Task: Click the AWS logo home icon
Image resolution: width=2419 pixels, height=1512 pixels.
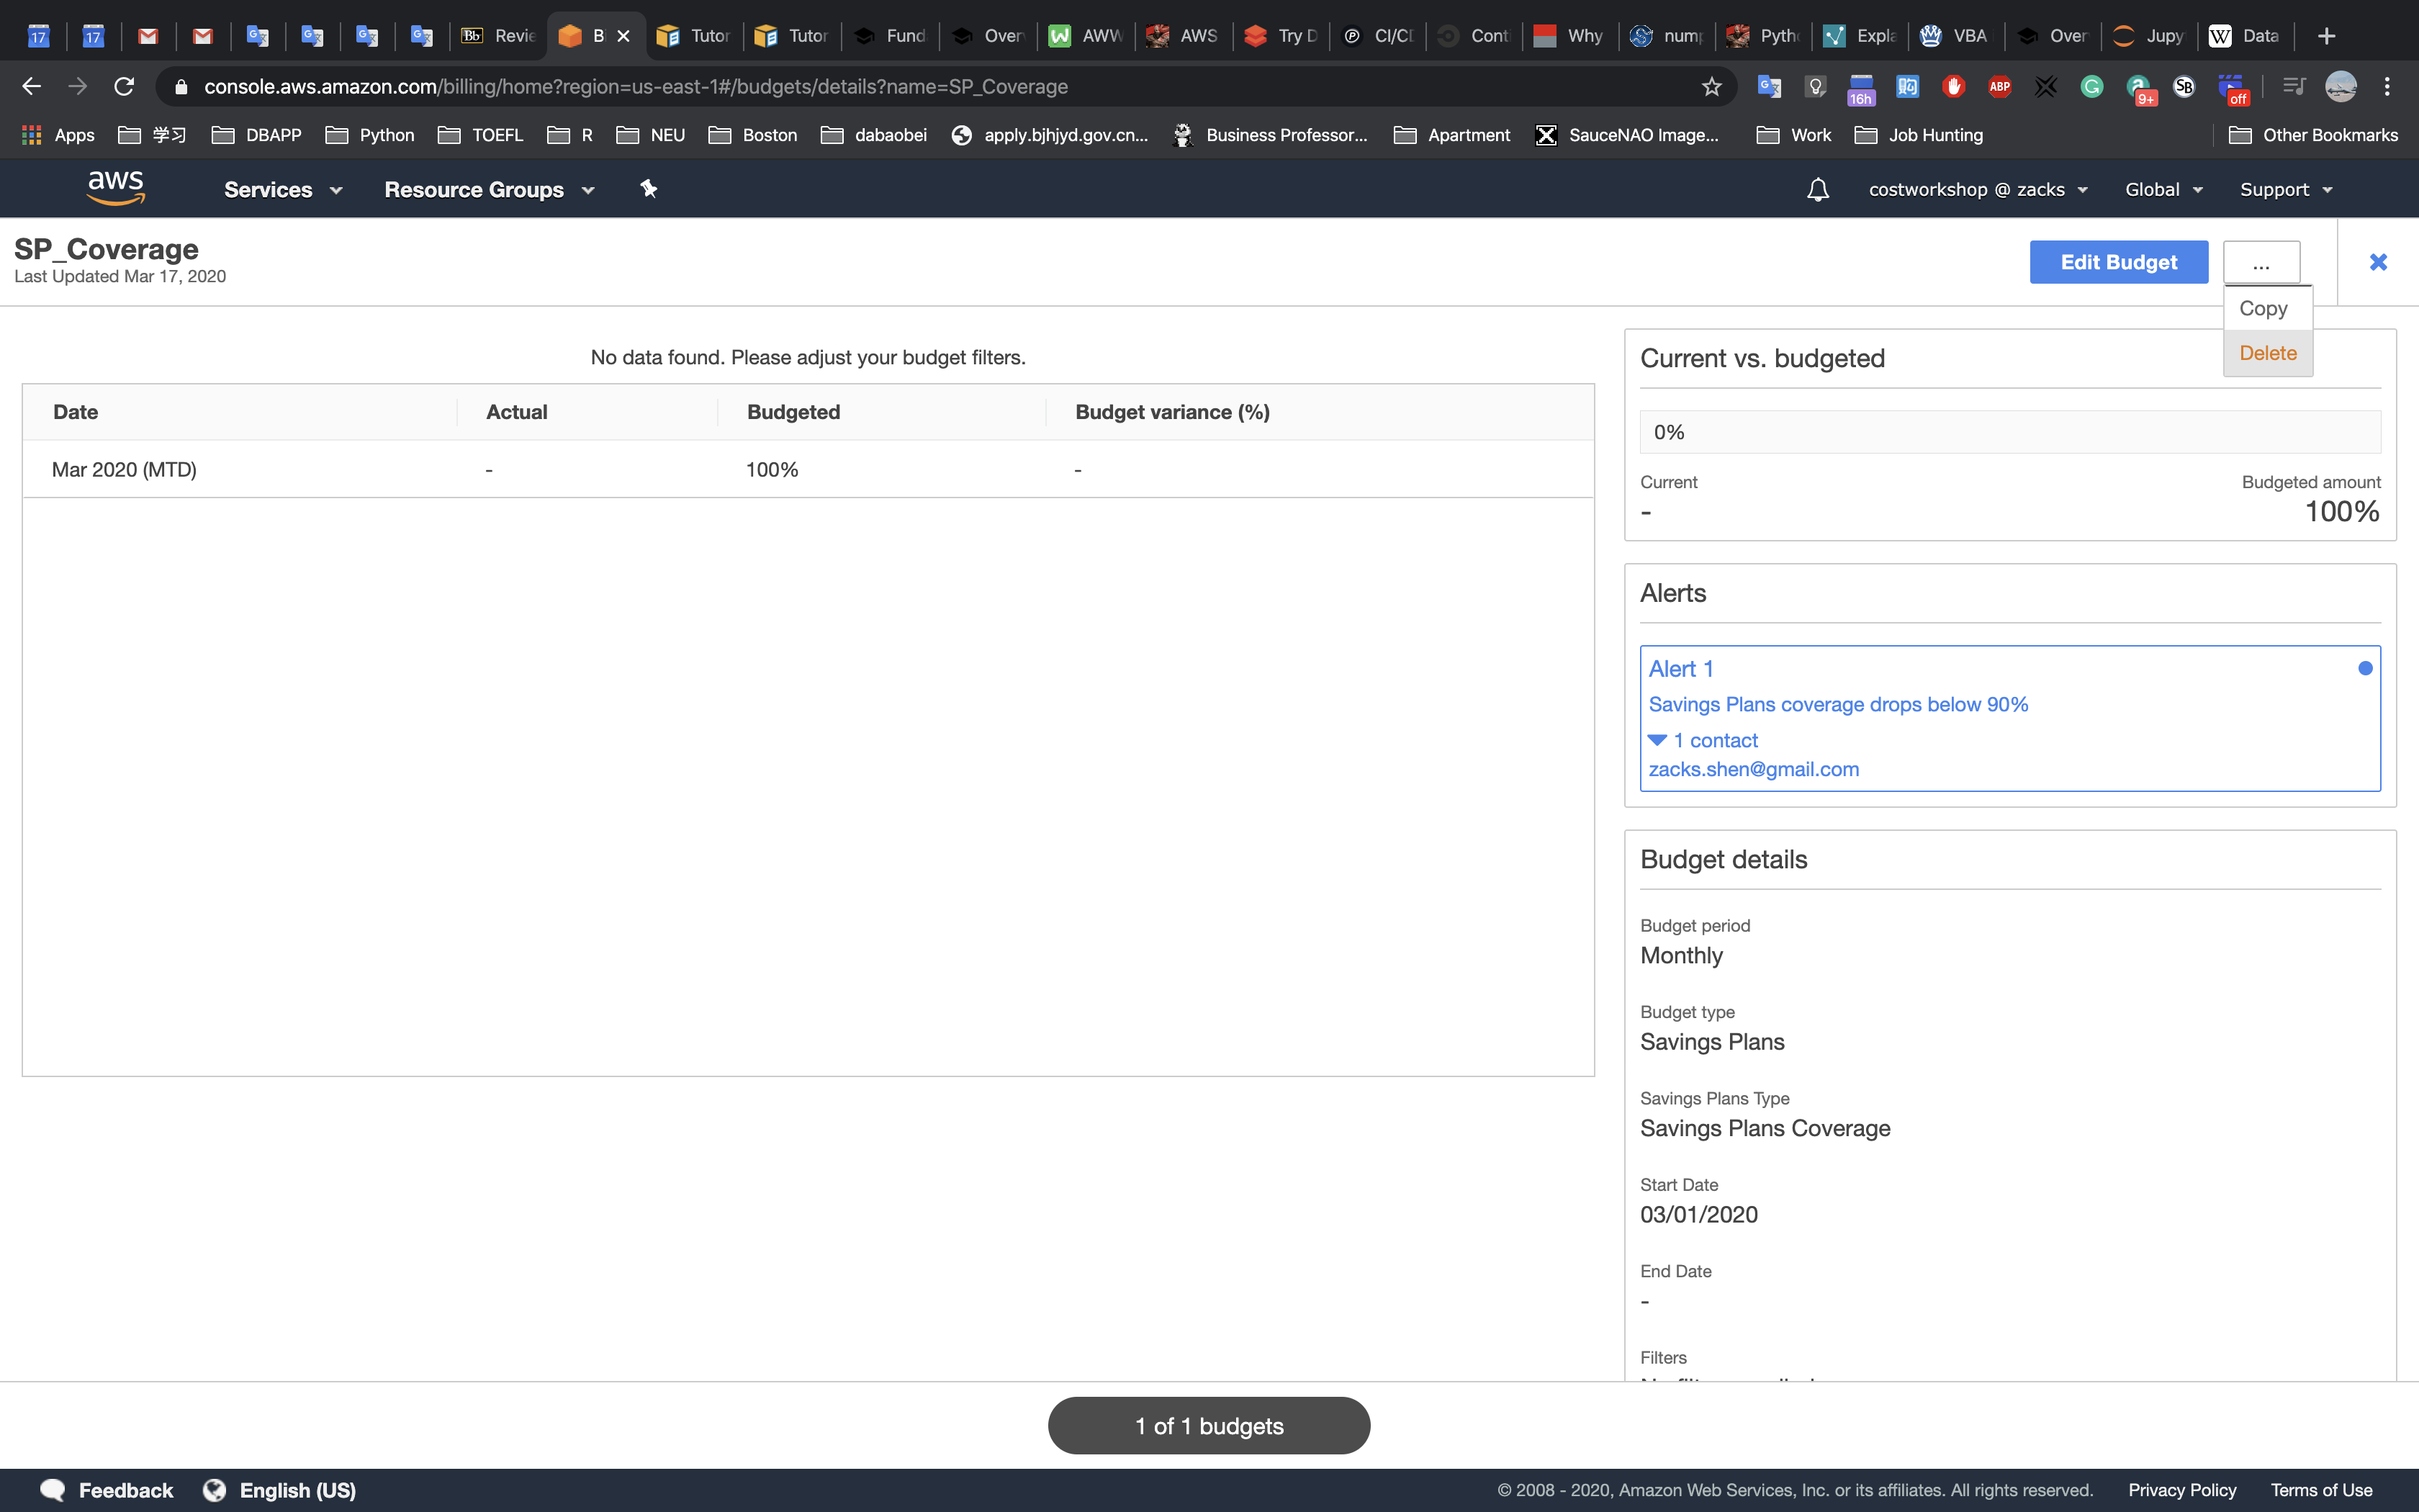Action: click(x=116, y=188)
